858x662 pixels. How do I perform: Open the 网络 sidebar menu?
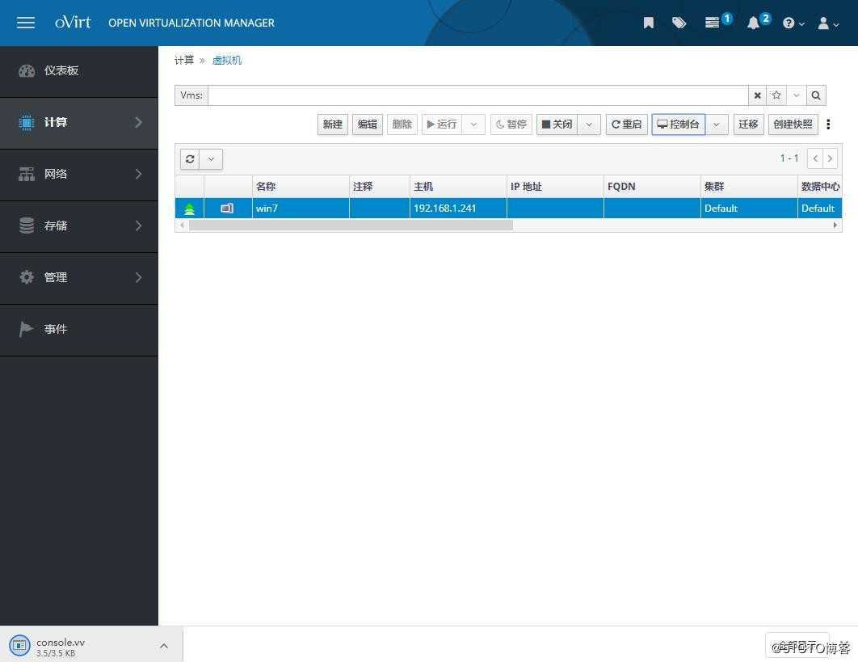[79, 174]
